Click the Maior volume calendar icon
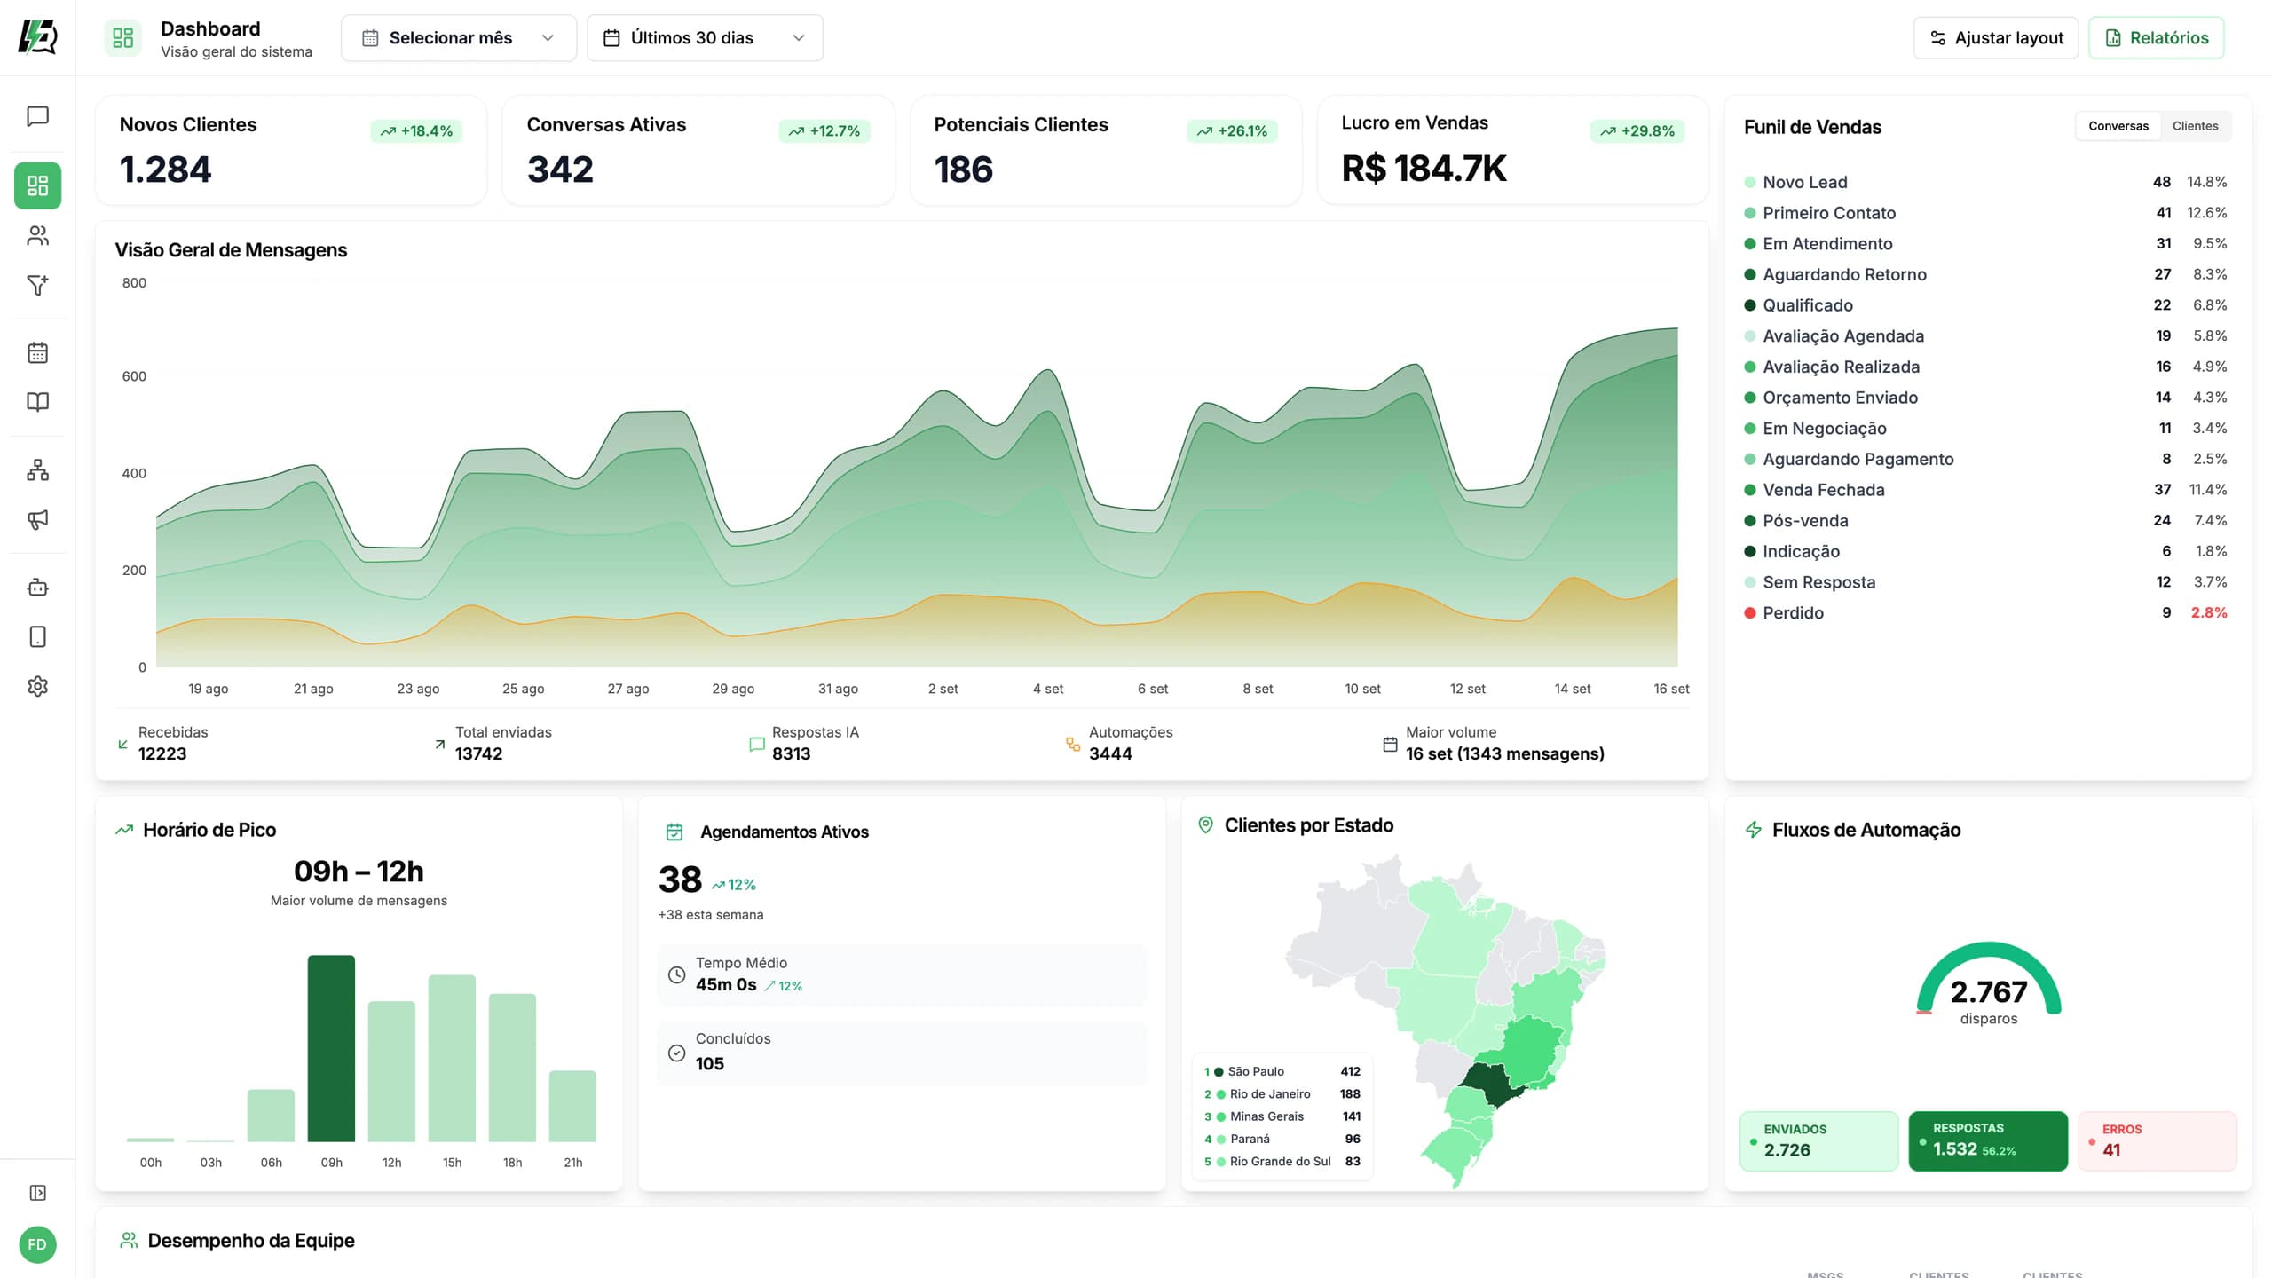Screen dimensions: 2272x1278 pyautogui.click(x=1390, y=744)
